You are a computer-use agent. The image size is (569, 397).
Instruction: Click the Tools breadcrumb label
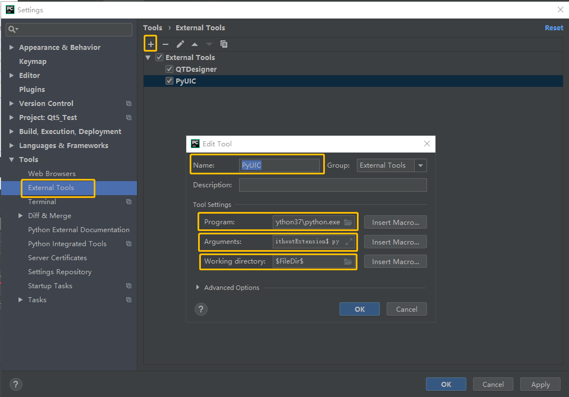tap(153, 28)
